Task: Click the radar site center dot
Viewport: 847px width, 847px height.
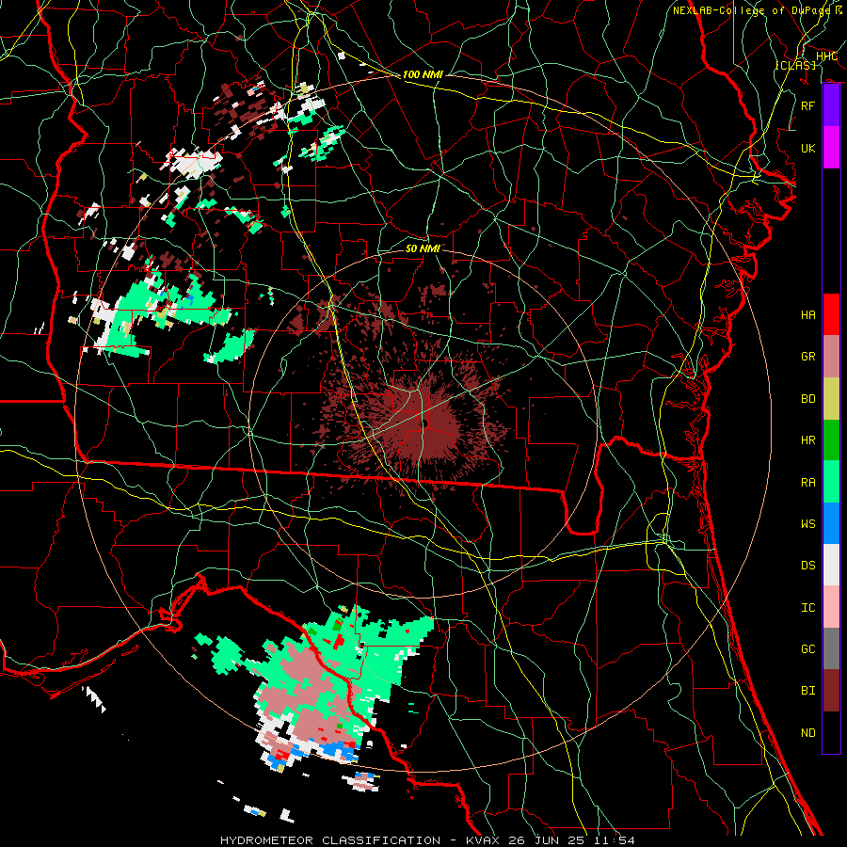Action: coord(424,423)
